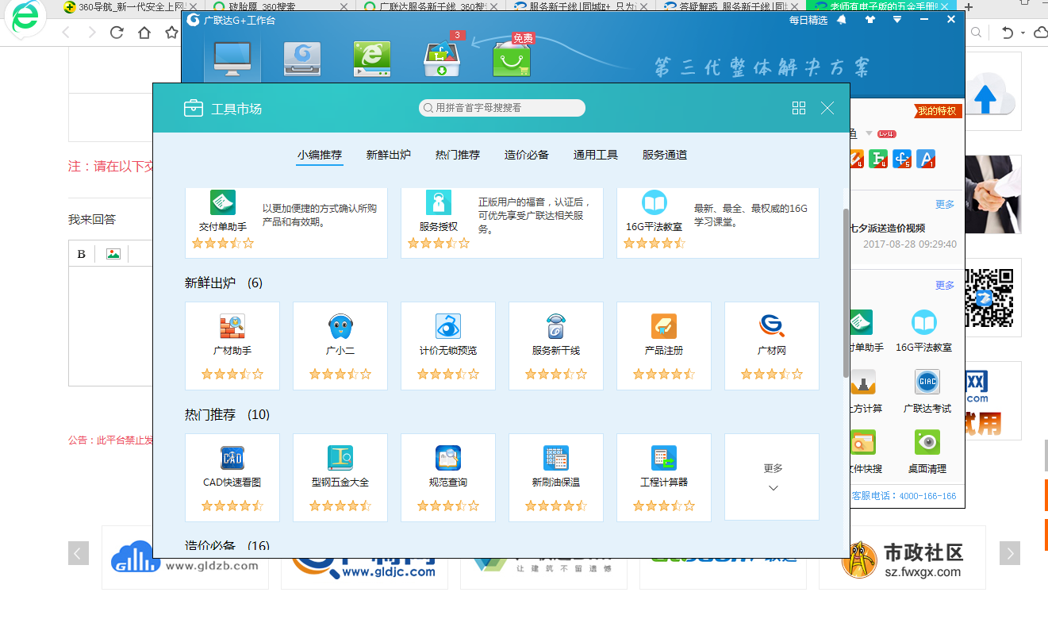Switch to 答疑解惑 browser tab
This screenshot has width=1048, height=619.
pyautogui.click(x=730, y=6)
